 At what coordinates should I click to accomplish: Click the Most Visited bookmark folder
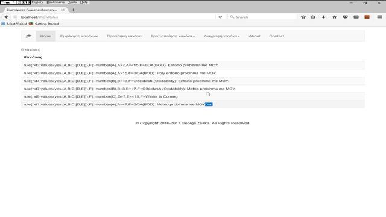coord(14,24)
